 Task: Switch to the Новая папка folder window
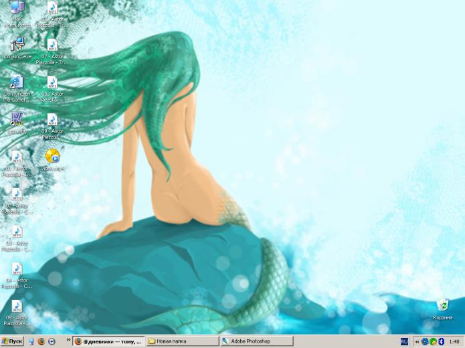[x=183, y=341]
